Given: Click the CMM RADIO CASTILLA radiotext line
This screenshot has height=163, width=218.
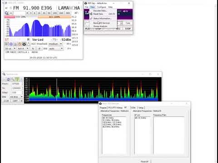Looking at the screenshot, I should click(22, 52).
